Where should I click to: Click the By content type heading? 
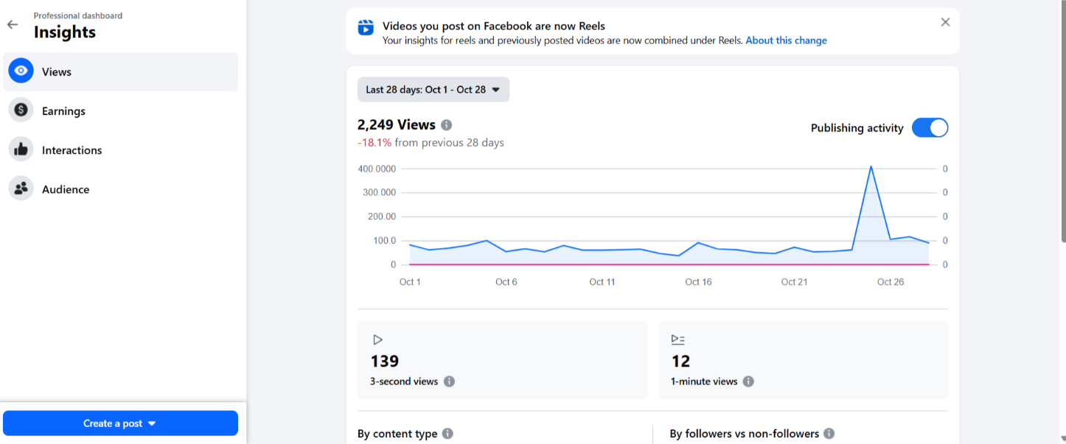click(x=397, y=434)
